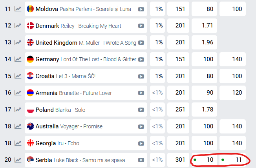Click the chart icon beside Denmark
The image size is (256, 168).
point(18,26)
